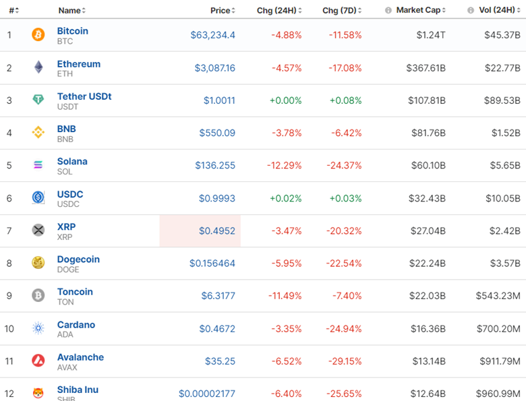
Task: Click the Bitcoin logo icon
Action: (38, 34)
